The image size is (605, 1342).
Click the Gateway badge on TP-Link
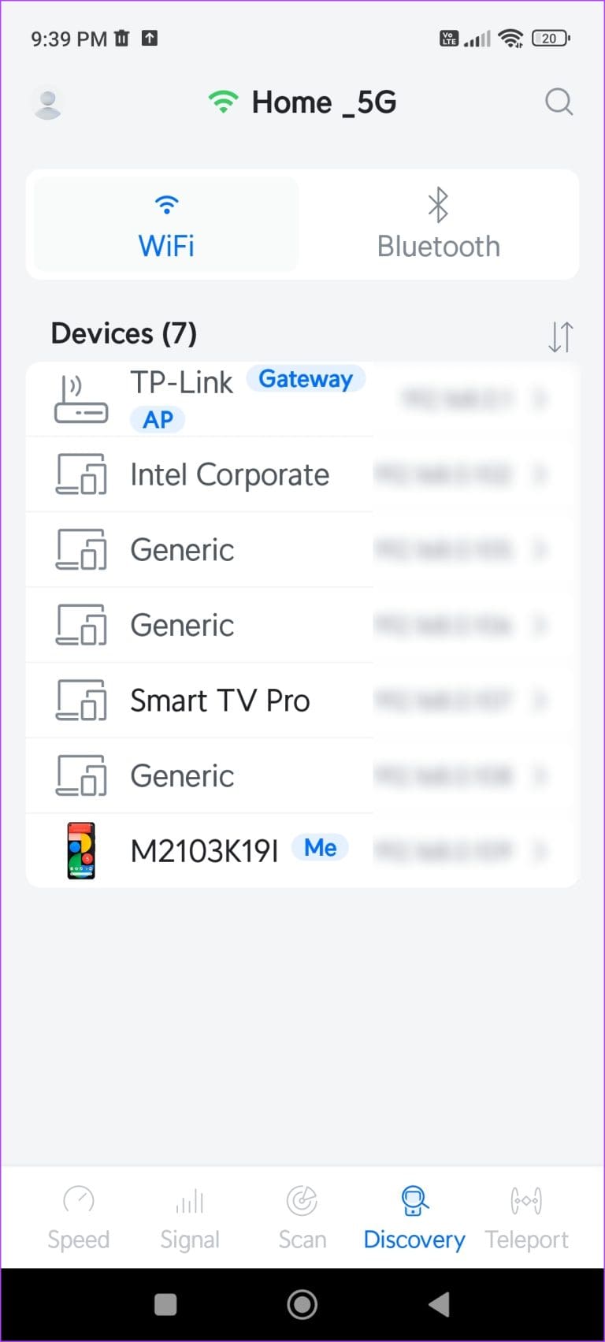click(306, 378)
